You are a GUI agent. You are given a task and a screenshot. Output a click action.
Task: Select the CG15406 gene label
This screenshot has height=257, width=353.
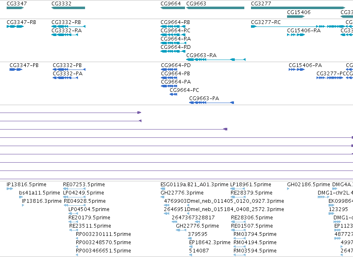point(299,12)
